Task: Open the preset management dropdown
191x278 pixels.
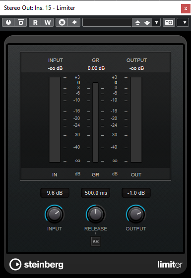Action: point(156,22)
